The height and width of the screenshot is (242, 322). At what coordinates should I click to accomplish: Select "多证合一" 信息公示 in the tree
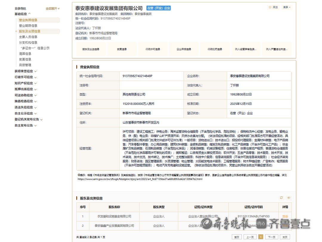[35, 48]
